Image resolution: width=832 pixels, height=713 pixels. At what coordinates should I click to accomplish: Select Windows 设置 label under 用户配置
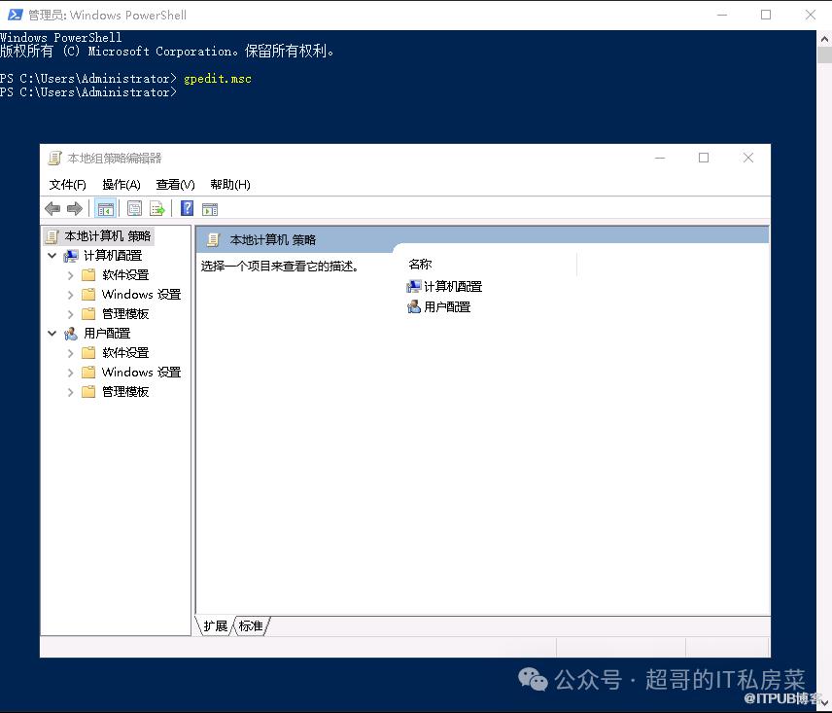pos(141,373)
